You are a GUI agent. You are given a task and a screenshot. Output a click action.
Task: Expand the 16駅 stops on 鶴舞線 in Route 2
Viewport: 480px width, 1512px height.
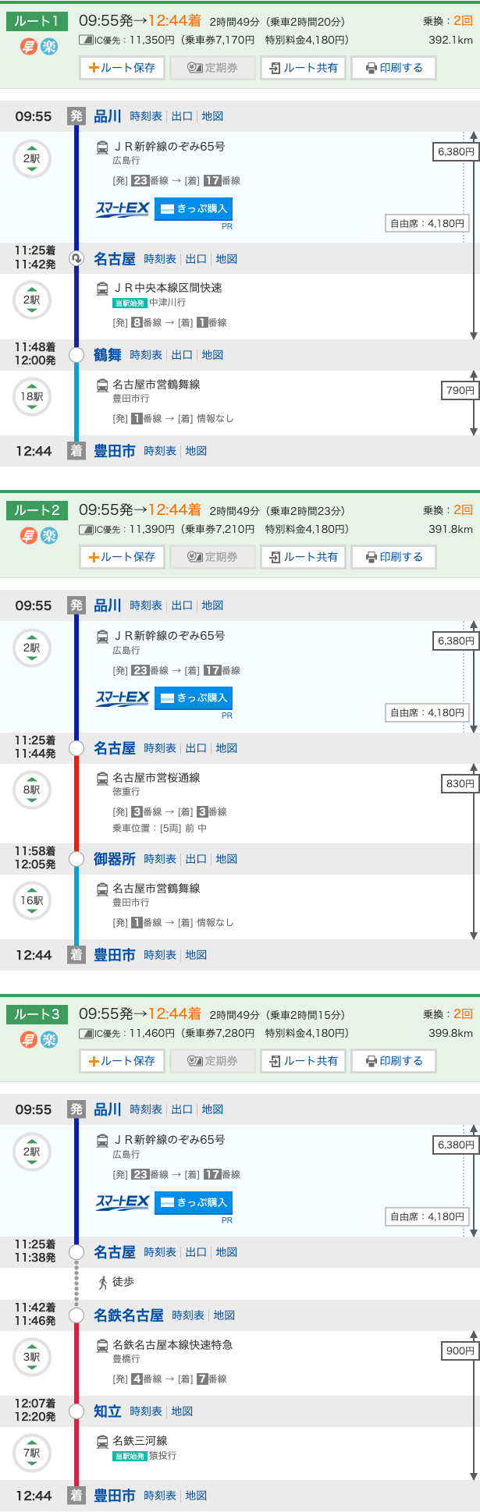tap(31, 900)
